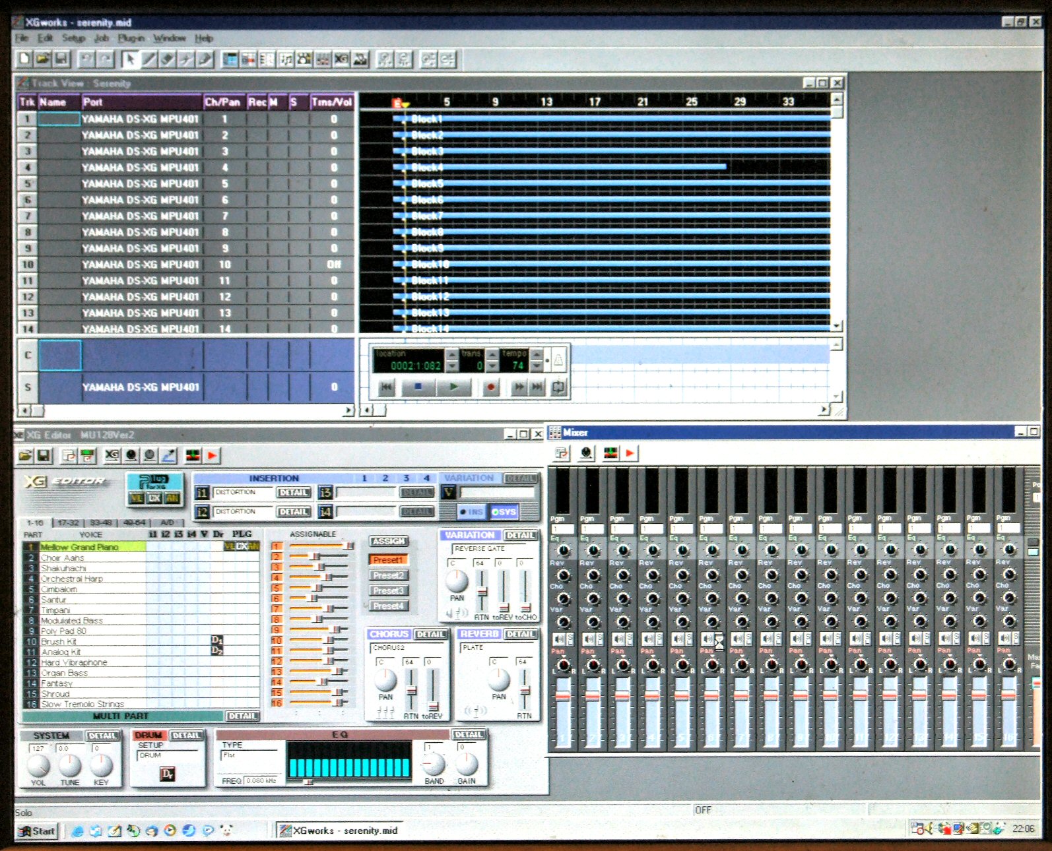Click Block10 in the track timeline
This screenshot has height=851, width=1052.
pos(430,265)
